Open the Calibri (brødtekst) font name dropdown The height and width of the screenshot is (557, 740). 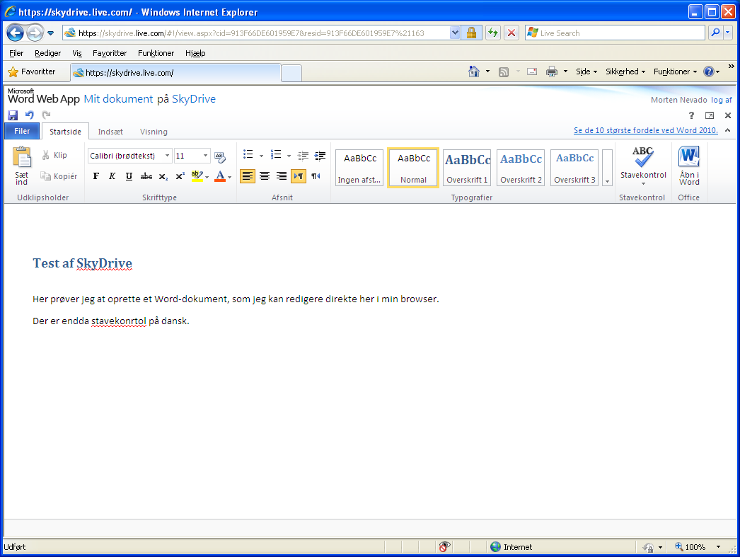pyautogui.click(x=168, y=156)
